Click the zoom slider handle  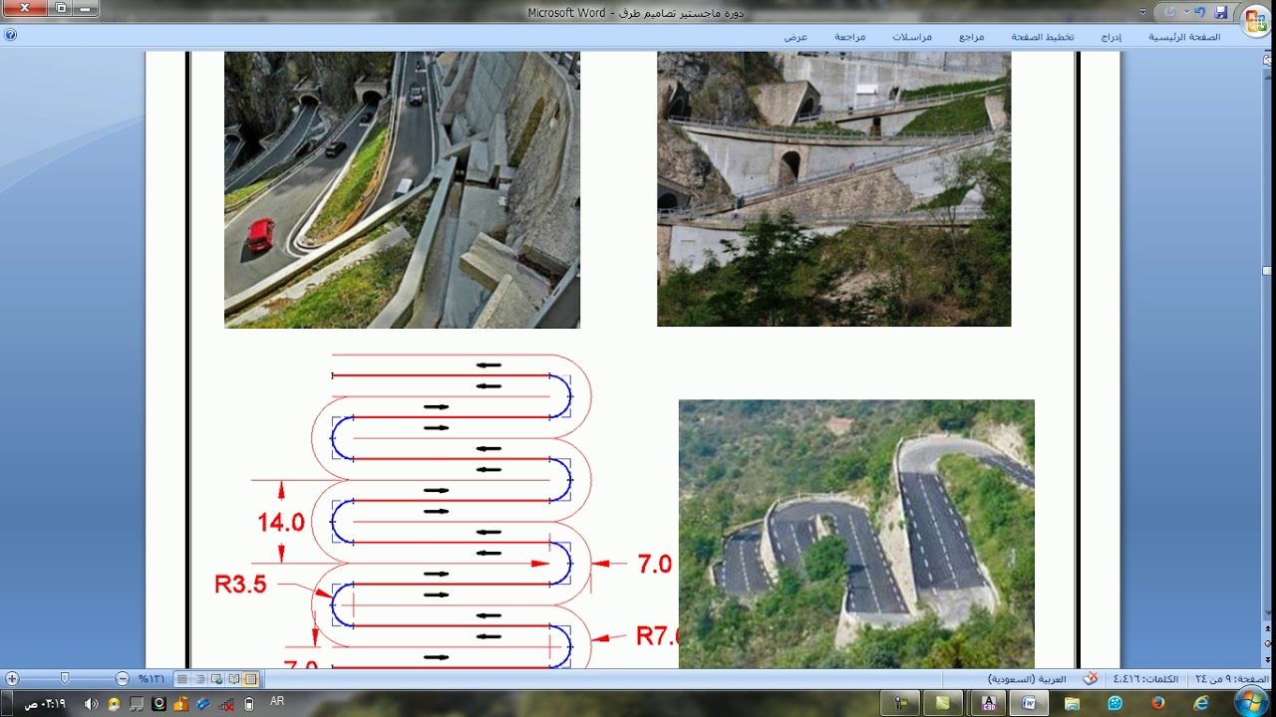click(x=65, y=678)
